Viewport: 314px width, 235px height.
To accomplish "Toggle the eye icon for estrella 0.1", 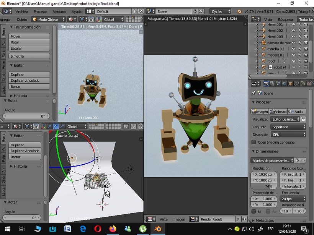I will [294, 49].
